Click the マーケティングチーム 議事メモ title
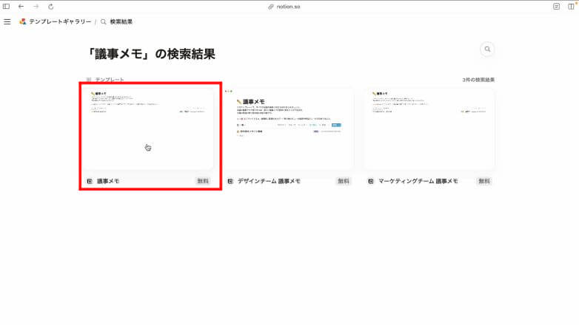 (x=418, y=181)
